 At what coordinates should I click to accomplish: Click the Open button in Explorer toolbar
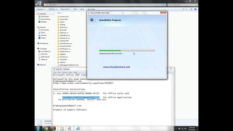tap(52, 9)
